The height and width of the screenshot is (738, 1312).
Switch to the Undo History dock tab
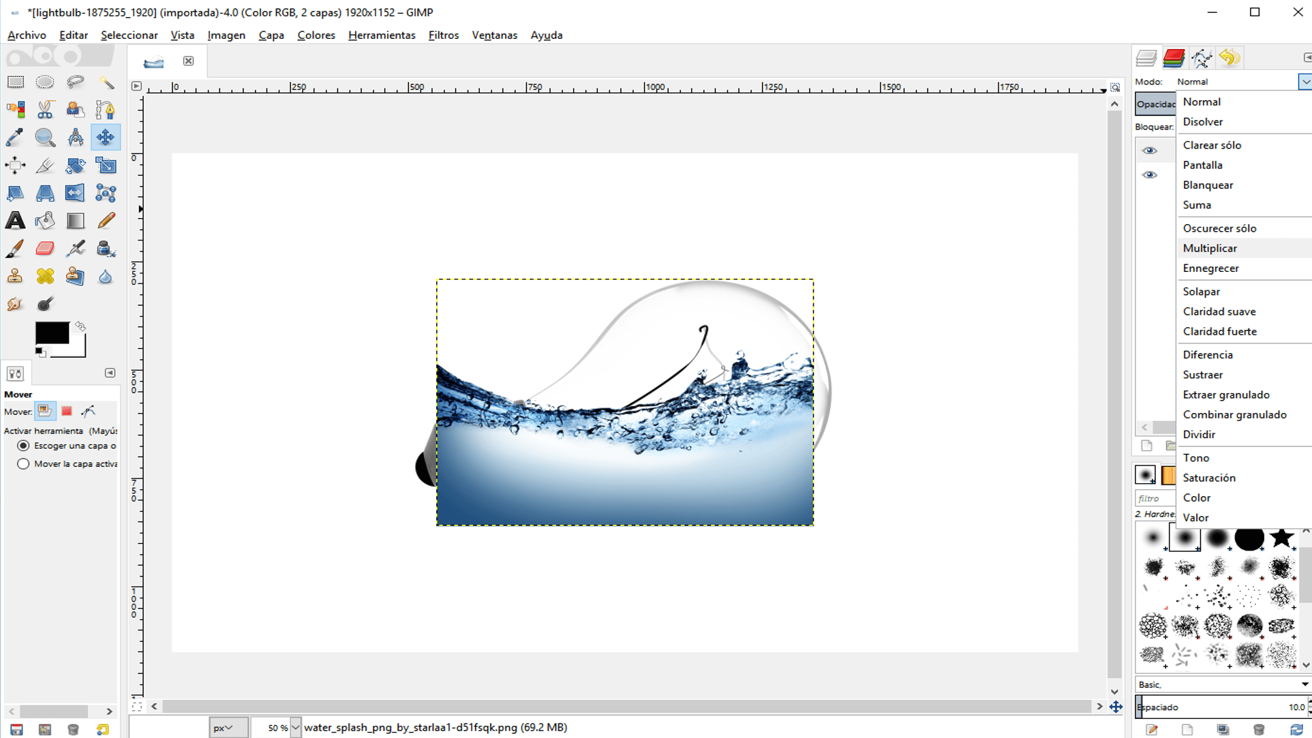[x=1230, y=58]
